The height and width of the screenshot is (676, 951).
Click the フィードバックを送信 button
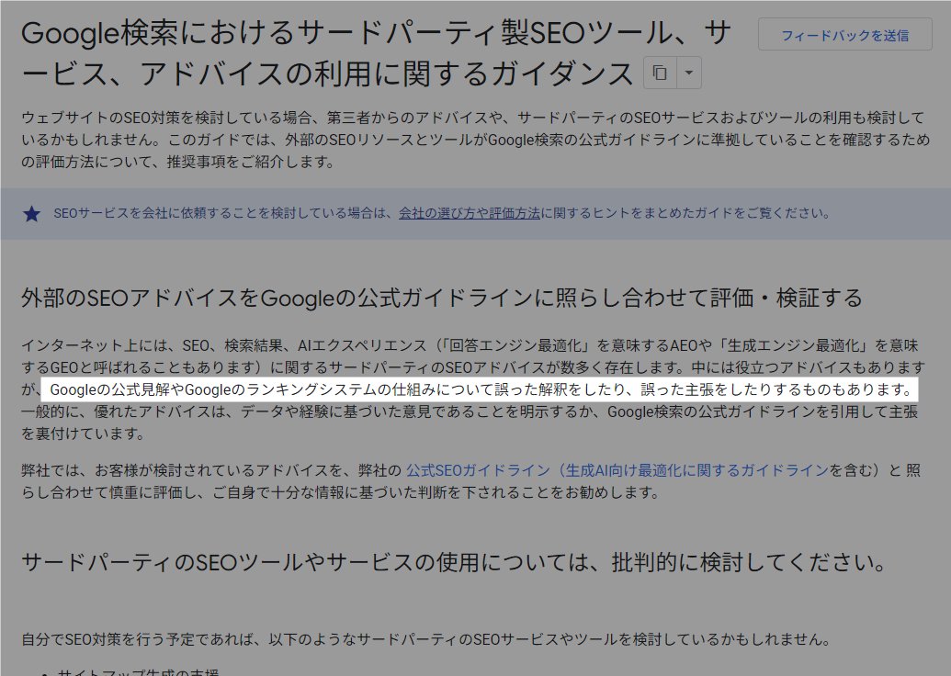pos(844,35)
